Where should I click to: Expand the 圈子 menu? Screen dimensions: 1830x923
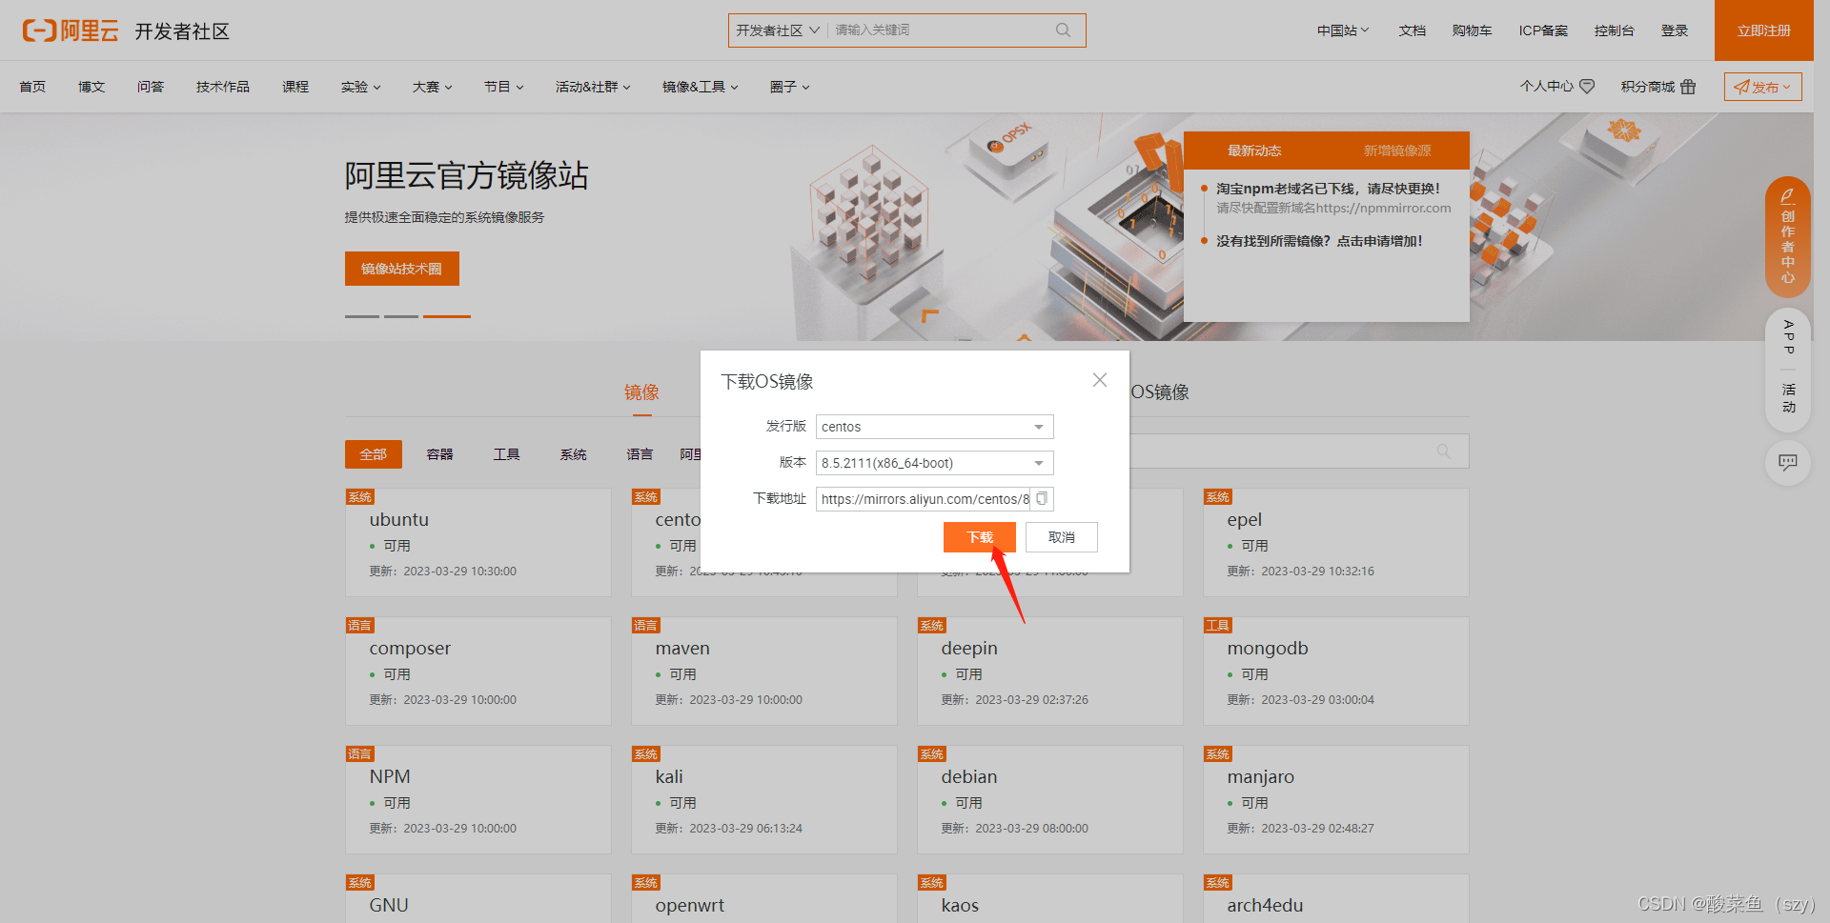point(789,87)
